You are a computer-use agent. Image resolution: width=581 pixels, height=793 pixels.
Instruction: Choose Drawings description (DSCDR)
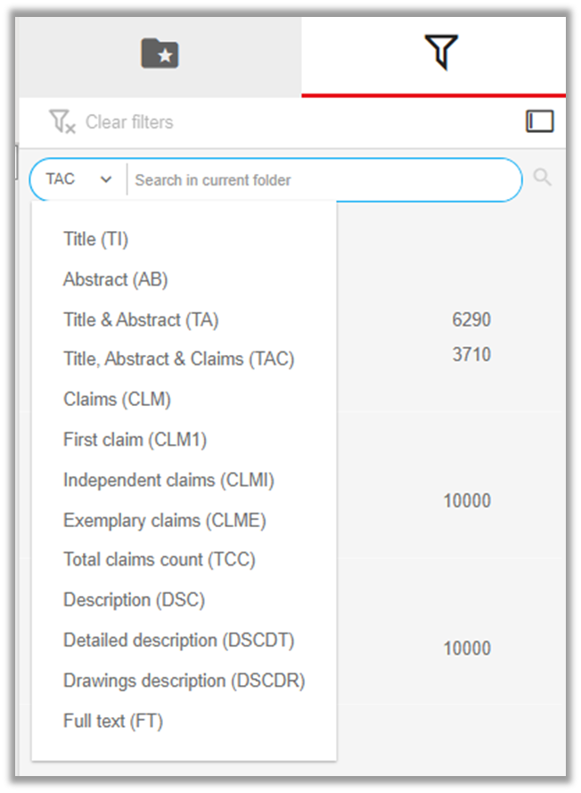coord(184,681)
